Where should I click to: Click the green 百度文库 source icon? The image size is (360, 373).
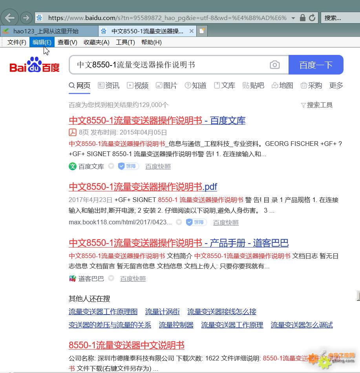(x=72, y=166)
